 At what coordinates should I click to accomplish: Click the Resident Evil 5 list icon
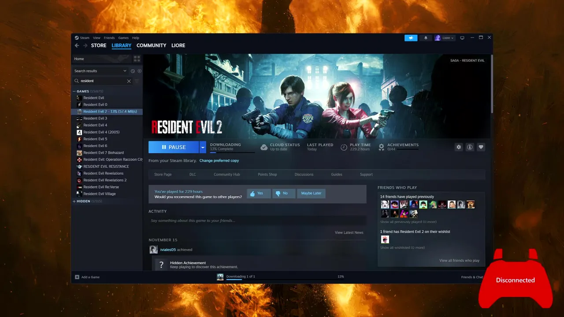pos(79,139)
